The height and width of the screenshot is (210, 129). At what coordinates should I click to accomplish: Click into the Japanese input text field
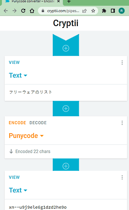(x=66, y=93)
